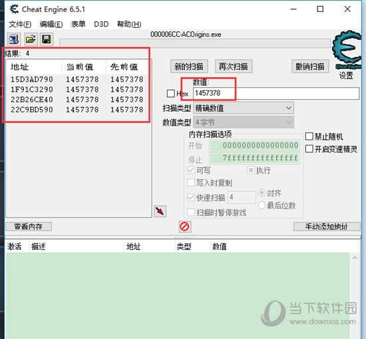Click the Cheat Engine logo settings icon
The width and height of the screenshot is (366, 339).
point(347,50)
